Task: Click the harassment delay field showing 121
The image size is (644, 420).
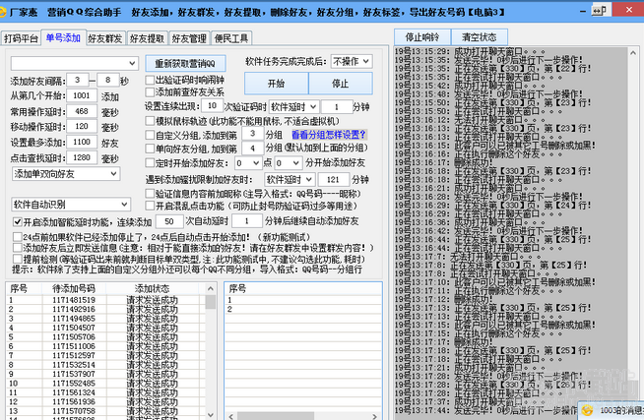Action: click(333, 179)
